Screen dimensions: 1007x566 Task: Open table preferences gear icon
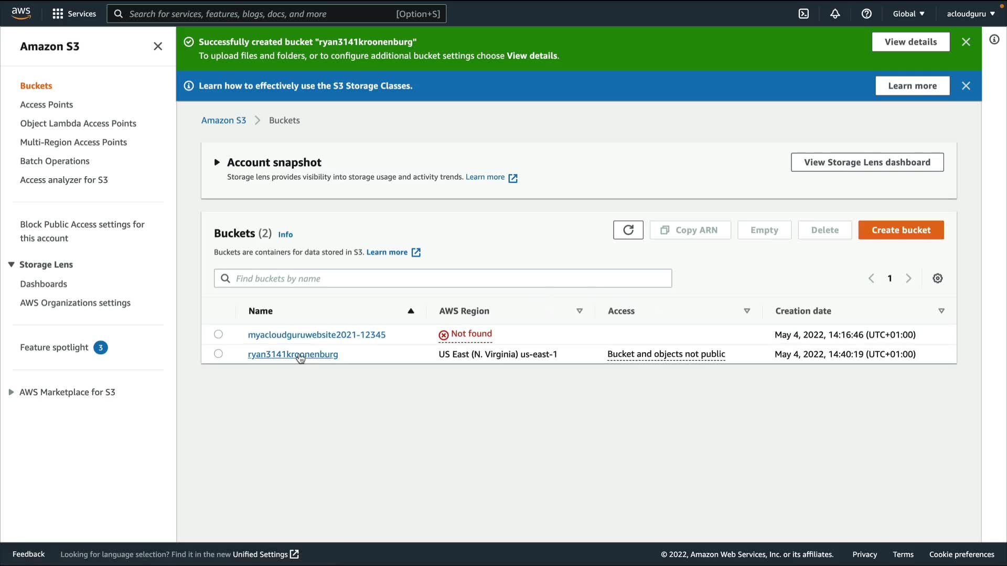click(x=938, y=278)
